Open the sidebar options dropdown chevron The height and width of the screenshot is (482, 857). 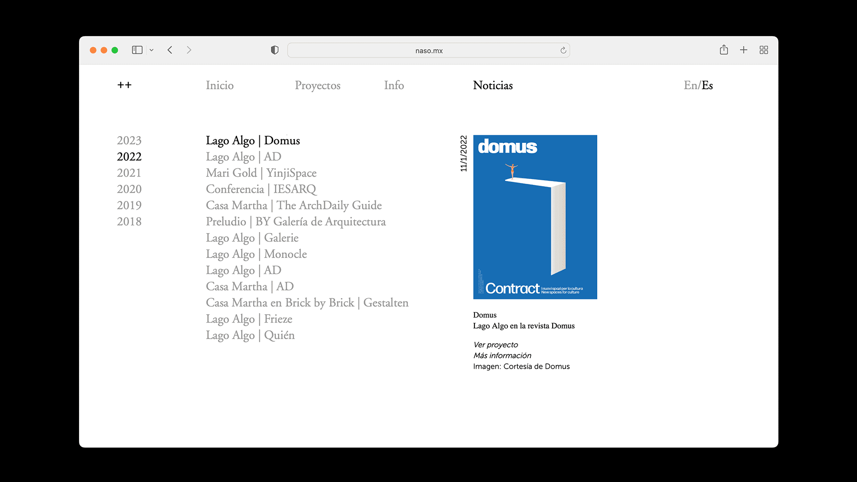tap(152, 50)
